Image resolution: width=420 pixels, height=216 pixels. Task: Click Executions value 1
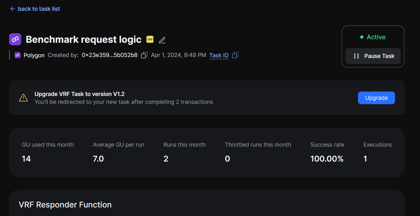tap(365, 159)
